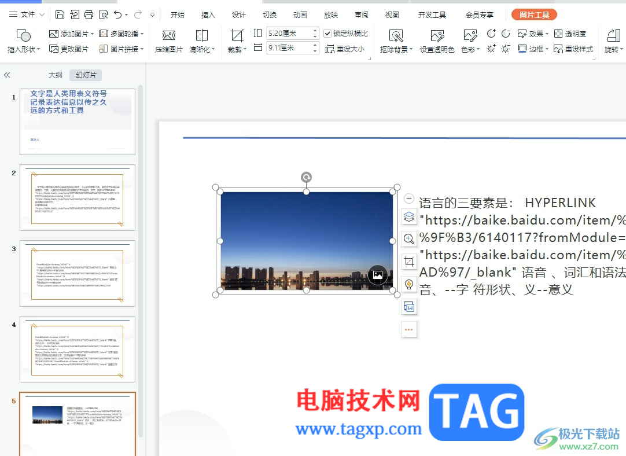Collapse the slide panel with double chevron

coord(7,75)
